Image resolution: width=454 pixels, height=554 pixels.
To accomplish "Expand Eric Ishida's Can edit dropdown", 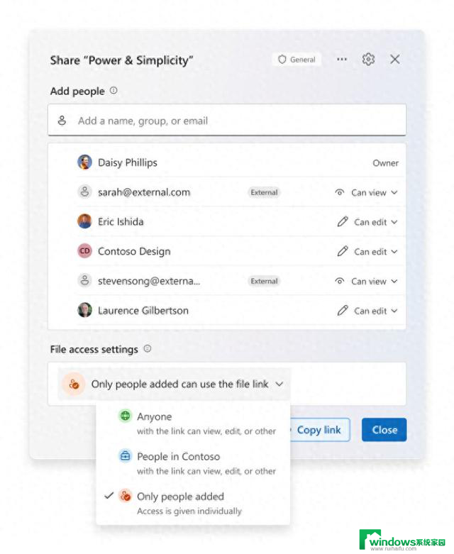I will click(367, 222).
